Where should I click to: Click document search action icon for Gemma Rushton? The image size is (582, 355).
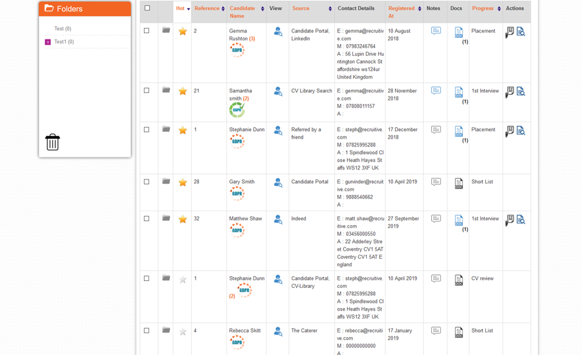click(x=520, y=32)
